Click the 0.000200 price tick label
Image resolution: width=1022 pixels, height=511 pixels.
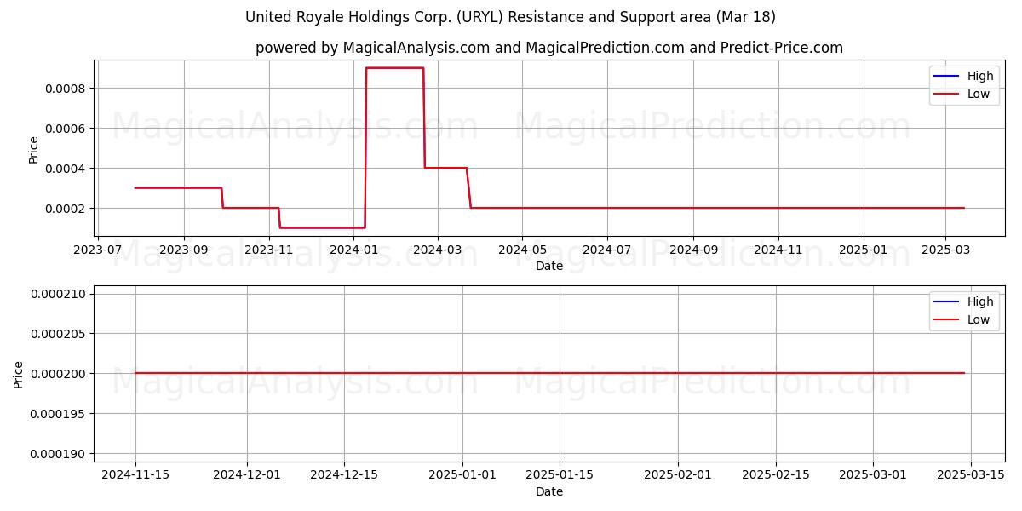60,374
